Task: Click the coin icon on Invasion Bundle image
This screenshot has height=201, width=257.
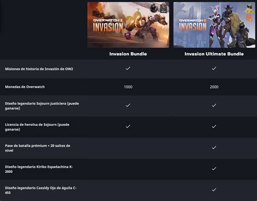Action: 163,9
